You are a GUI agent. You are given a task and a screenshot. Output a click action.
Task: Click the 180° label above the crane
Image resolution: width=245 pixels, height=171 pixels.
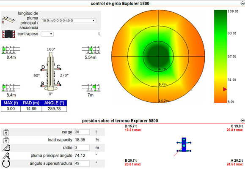51,49
